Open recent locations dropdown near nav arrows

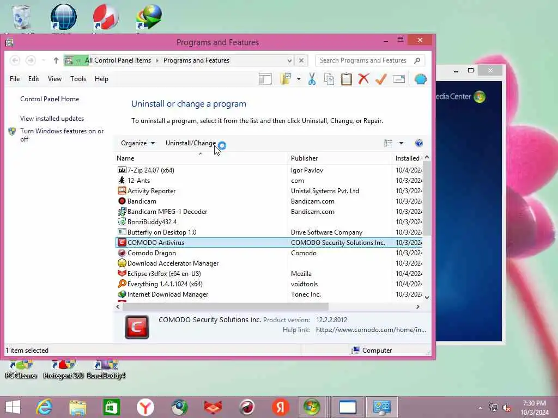pos(44,60)
